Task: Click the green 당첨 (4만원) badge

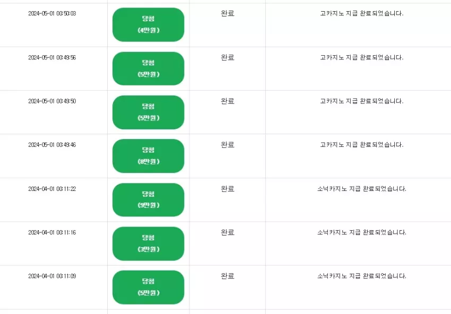Action: pyautogui.click(x=148, y=25)
